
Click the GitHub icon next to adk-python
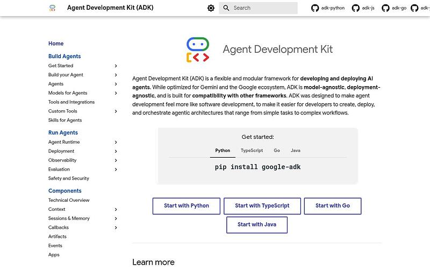click(x=315, y=8)
